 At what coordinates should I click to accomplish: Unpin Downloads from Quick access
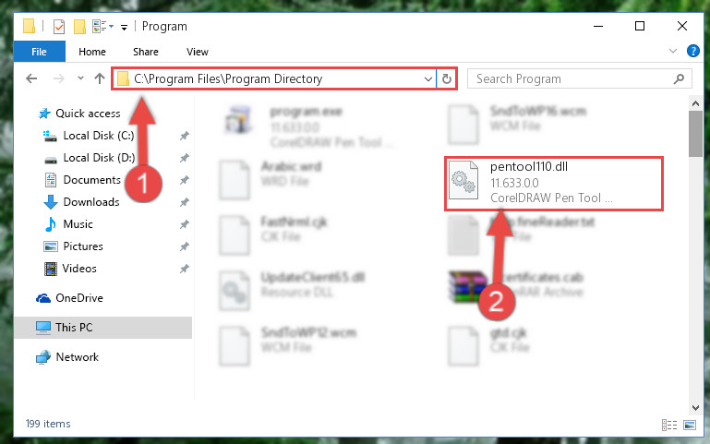[184, 202]
